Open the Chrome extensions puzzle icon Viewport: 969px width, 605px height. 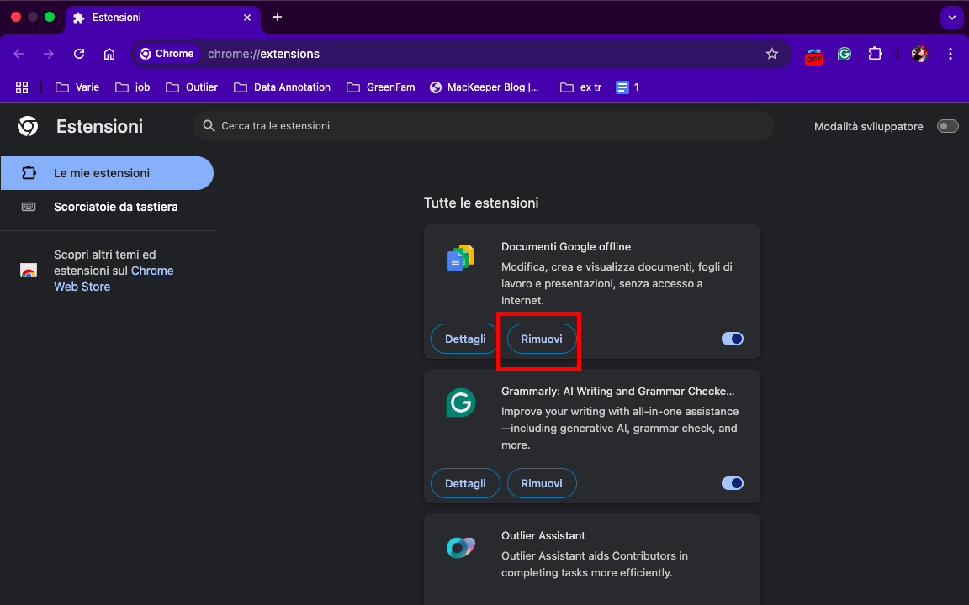pos(875,54)
